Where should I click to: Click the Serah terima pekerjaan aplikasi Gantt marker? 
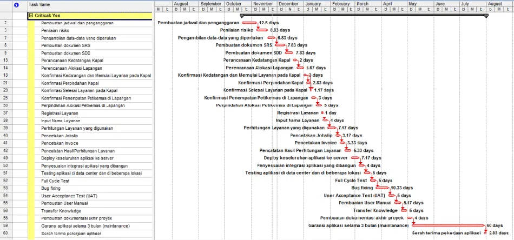(x=485, y=233)
